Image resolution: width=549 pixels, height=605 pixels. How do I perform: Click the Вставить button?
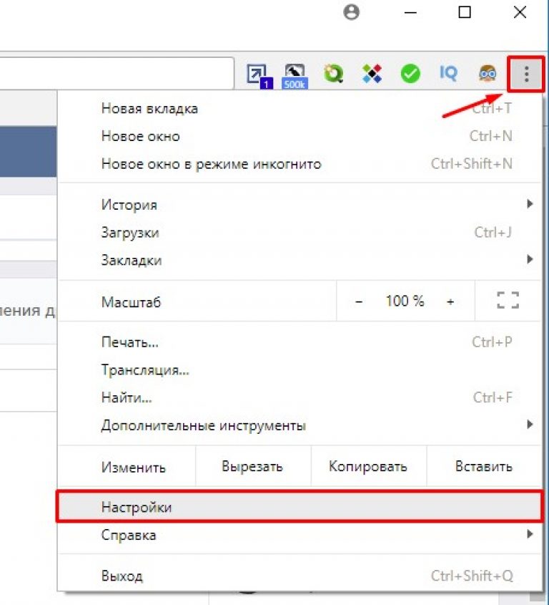[484, 467]
